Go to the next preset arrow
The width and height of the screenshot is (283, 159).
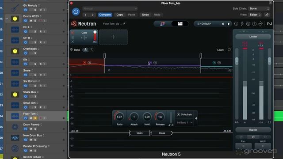point(229,24)
